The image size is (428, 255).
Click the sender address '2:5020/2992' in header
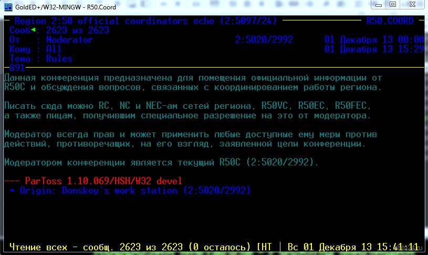tap(264, 40)
